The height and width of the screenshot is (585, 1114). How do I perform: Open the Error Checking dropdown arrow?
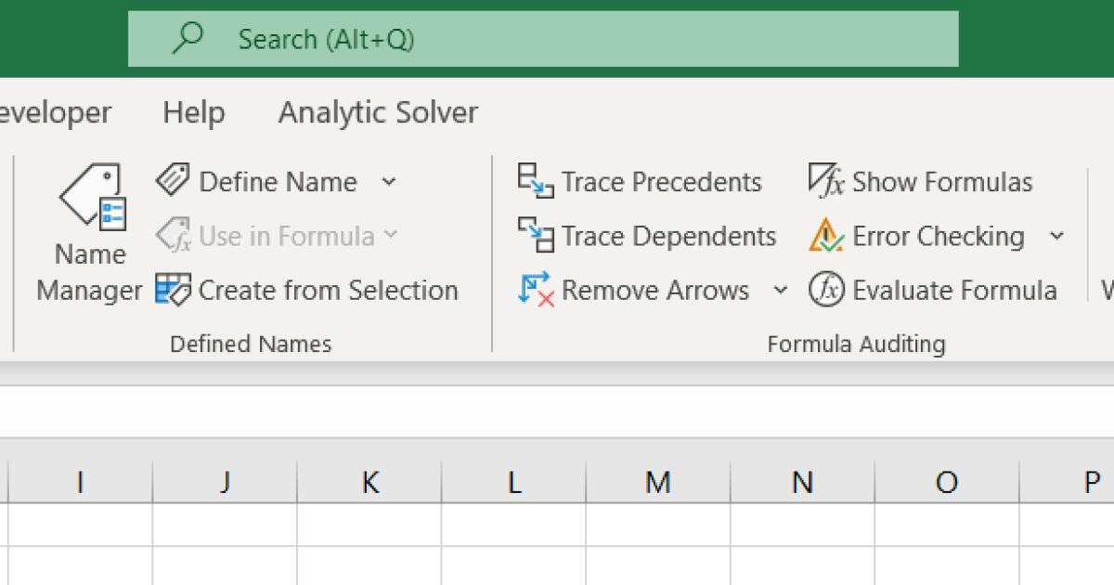click(x=1056, y=236)
